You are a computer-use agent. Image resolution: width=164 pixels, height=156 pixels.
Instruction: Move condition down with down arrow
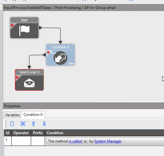click(44, 124)
